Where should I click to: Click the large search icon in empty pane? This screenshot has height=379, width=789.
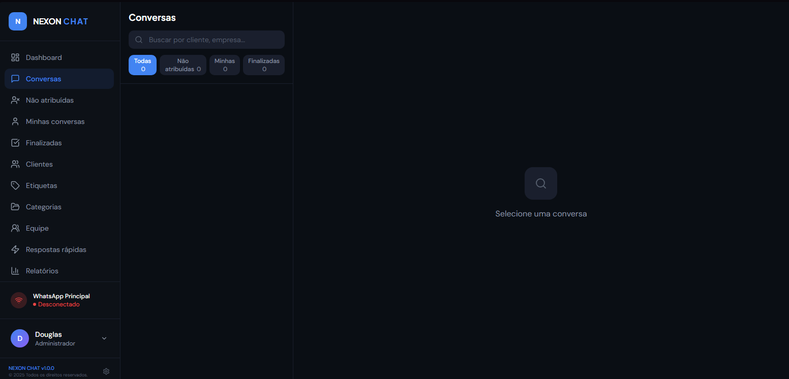[541, 183]
